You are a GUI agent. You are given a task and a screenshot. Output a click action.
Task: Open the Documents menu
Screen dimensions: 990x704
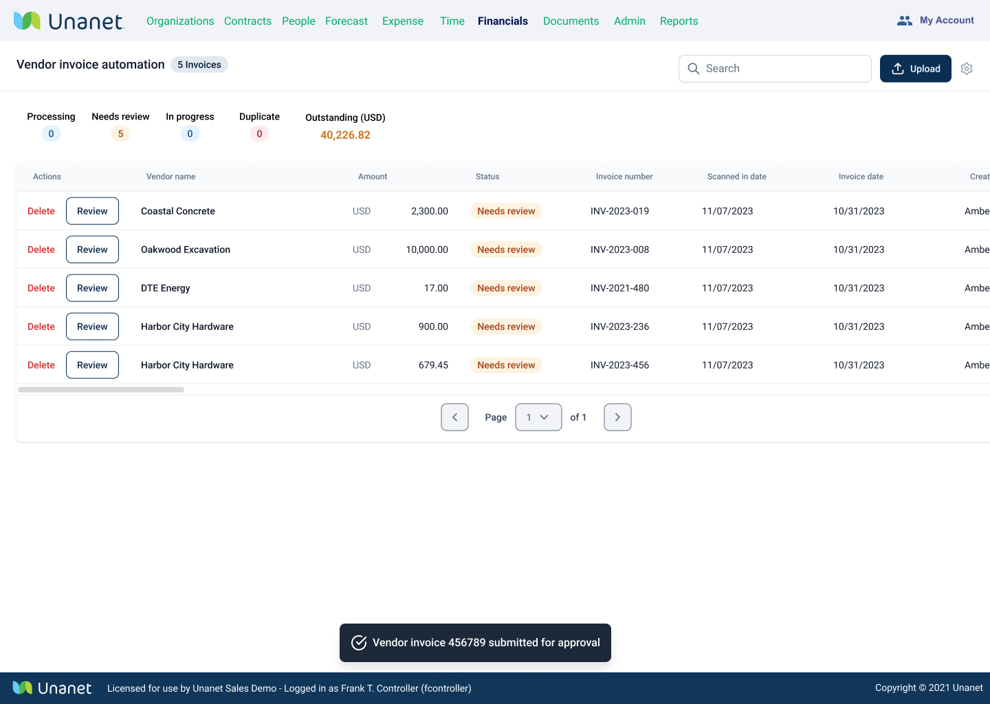click(x=571, y=21)
